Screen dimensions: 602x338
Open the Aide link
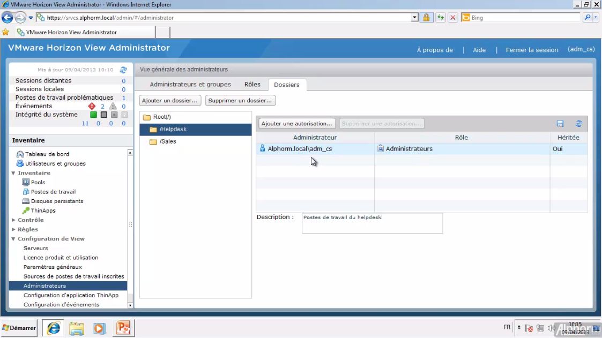pos(479,50)
